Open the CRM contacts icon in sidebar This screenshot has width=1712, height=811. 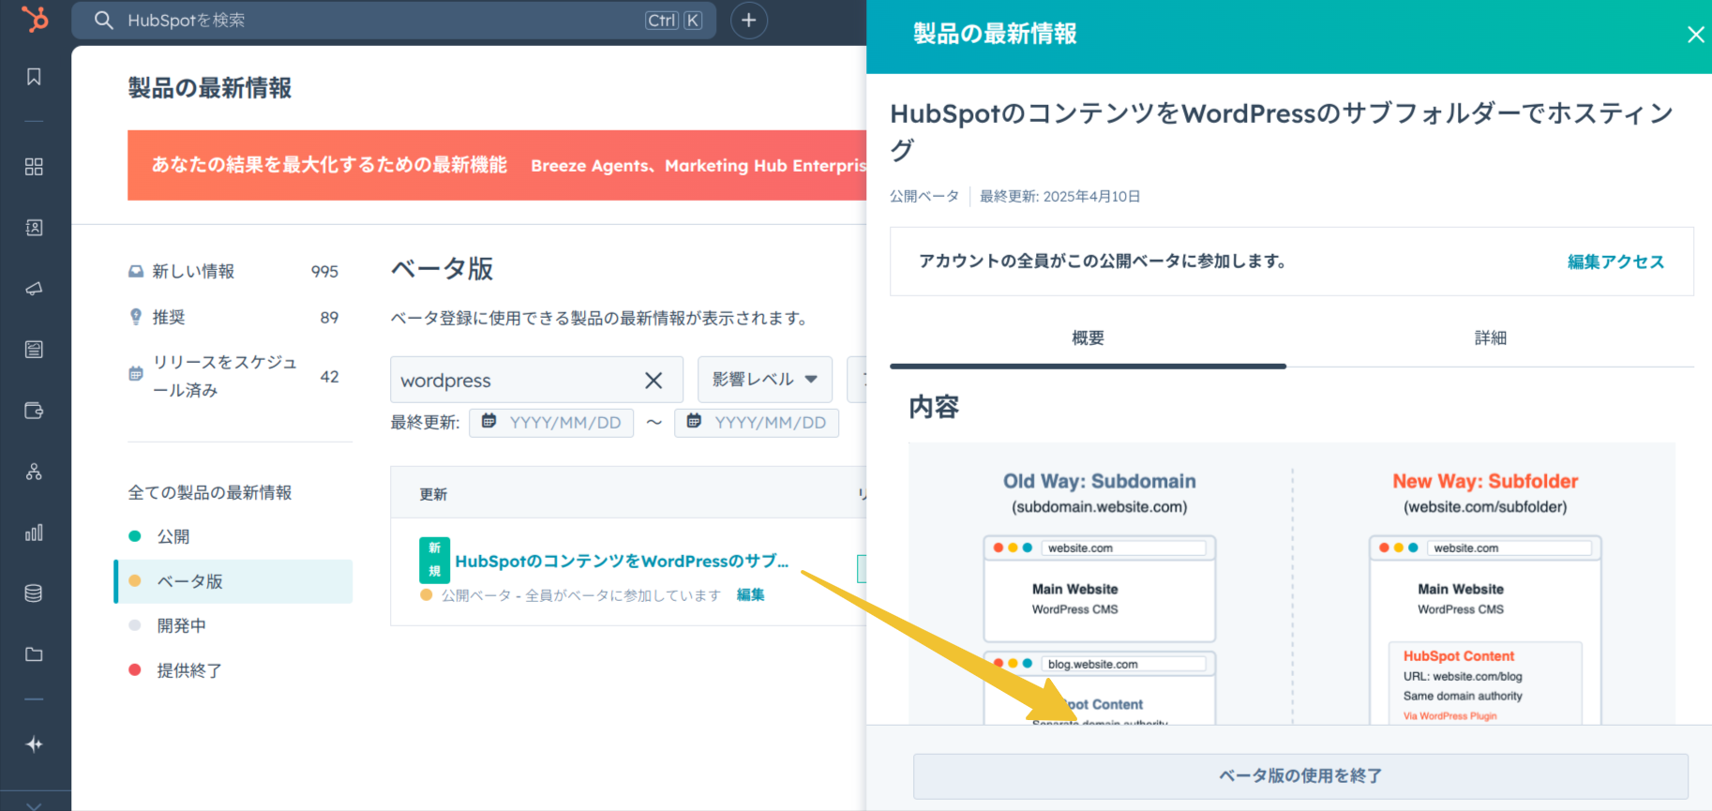coord(34,228)
